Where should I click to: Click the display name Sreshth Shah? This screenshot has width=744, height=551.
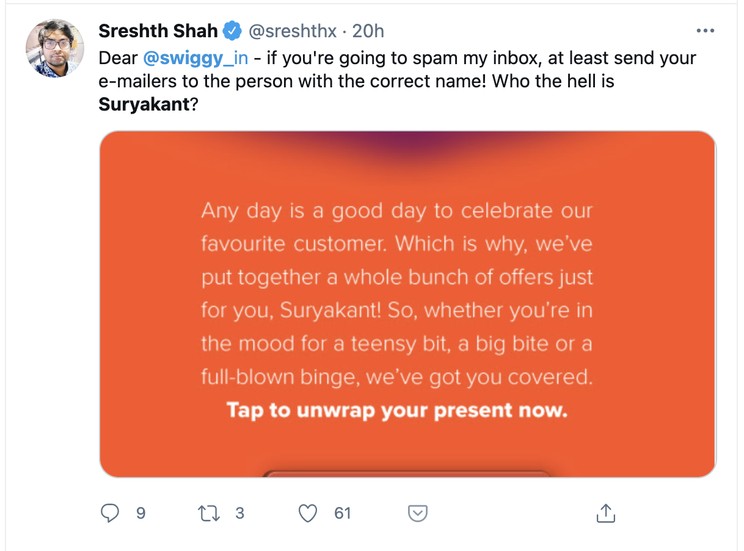(x=158, y=31)
